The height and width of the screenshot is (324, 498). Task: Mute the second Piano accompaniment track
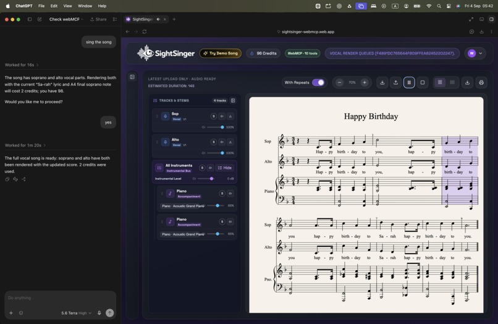pyautogui.click(x=230, y=221)
